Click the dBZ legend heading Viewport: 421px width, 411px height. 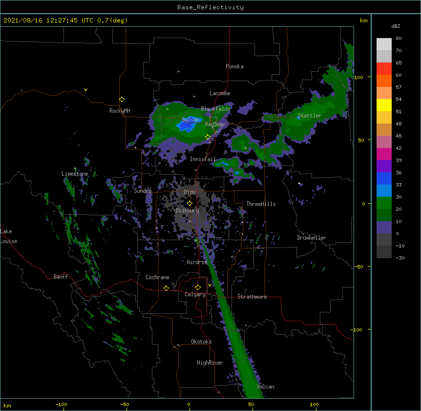click(396, 26)
